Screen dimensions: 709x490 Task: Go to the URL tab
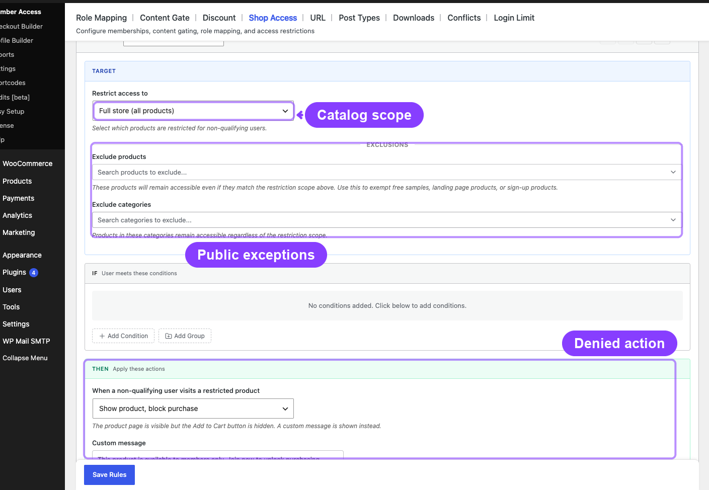coord(318,18)
